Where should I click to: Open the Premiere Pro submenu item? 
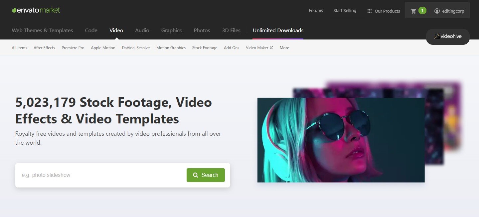73,48
